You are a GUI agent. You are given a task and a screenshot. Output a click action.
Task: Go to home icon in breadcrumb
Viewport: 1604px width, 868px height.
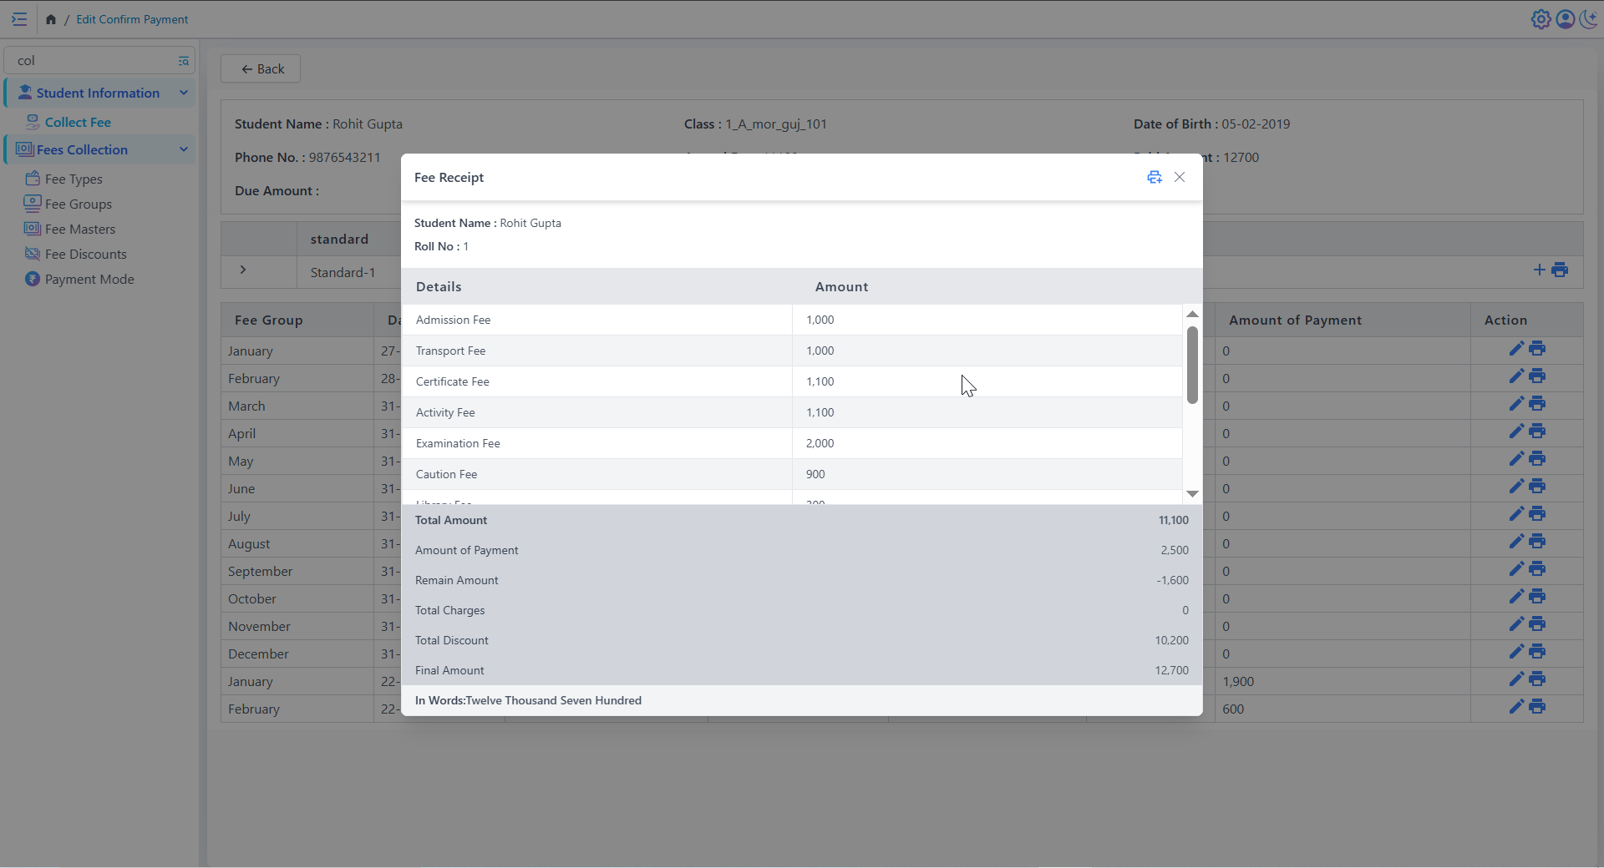51,19
